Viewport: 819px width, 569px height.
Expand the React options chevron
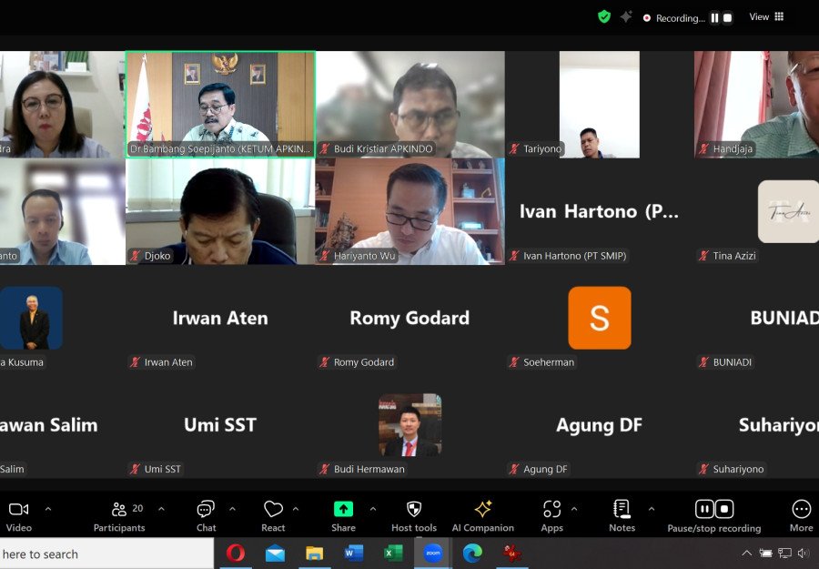click(x=296, y=508)
